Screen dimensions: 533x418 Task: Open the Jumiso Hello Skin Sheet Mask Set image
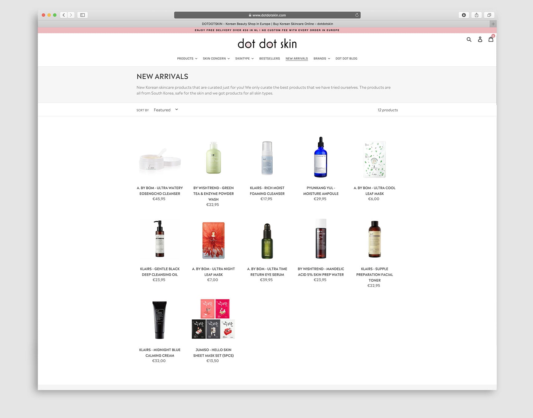click(213, 319)
